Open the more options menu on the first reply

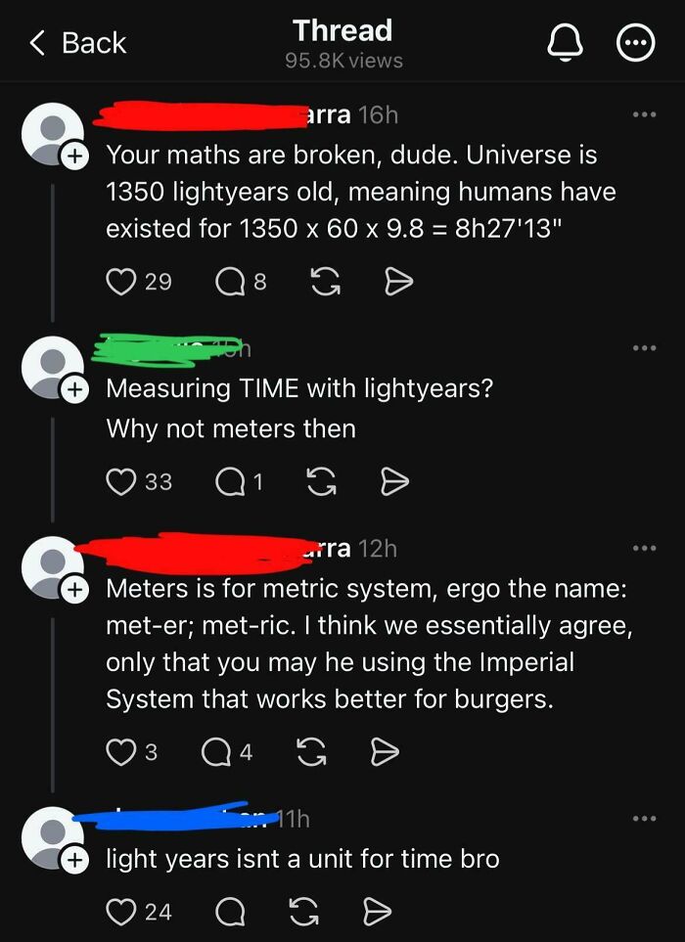(644, 113)
